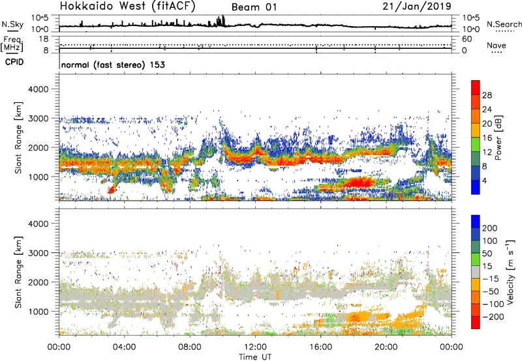The height and width of the screenshot is (361, 522).
Task: Click the 'N.Search' legend label
Action: (504, 24)
